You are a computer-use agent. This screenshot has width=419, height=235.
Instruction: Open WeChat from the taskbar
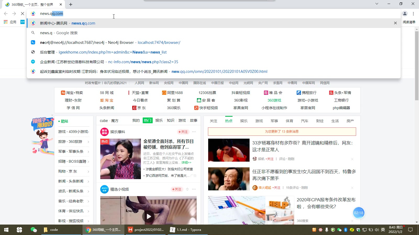[34, 230]
